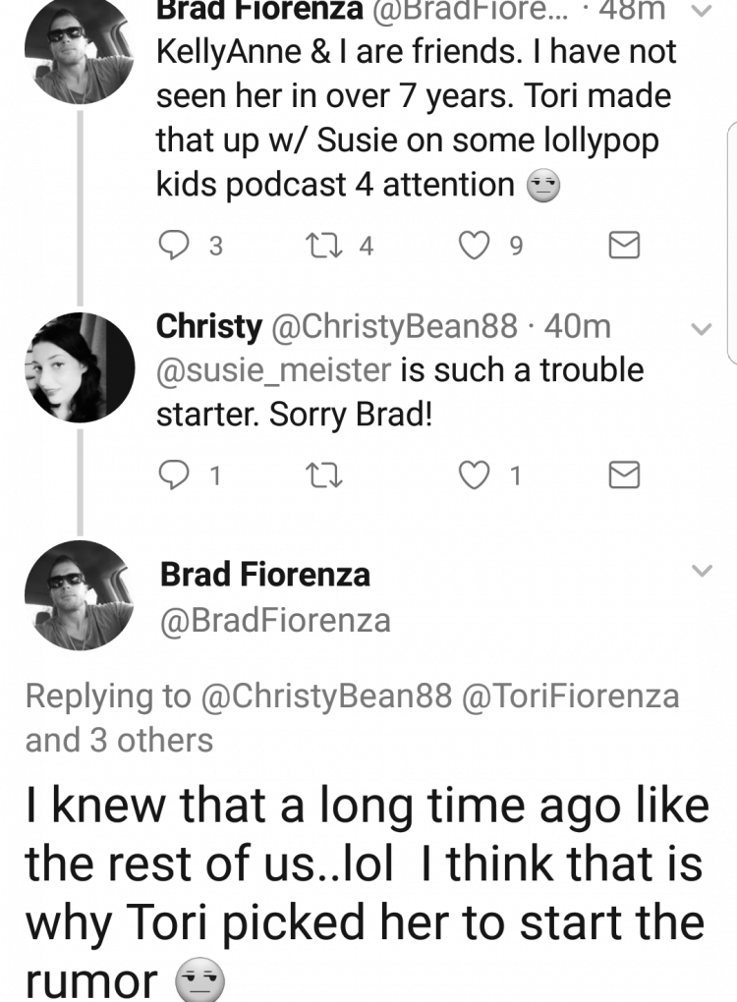
Task: Expand chevron menu on Christy's tweet
Action: tap(702, 329)
